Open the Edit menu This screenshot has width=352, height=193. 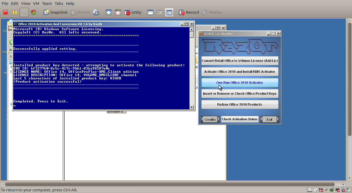point(15,4)
